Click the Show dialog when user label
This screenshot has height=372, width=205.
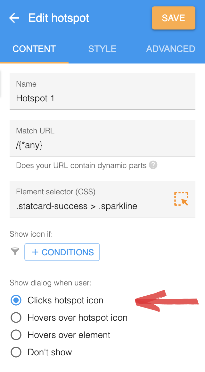click(x=51, y=283)
